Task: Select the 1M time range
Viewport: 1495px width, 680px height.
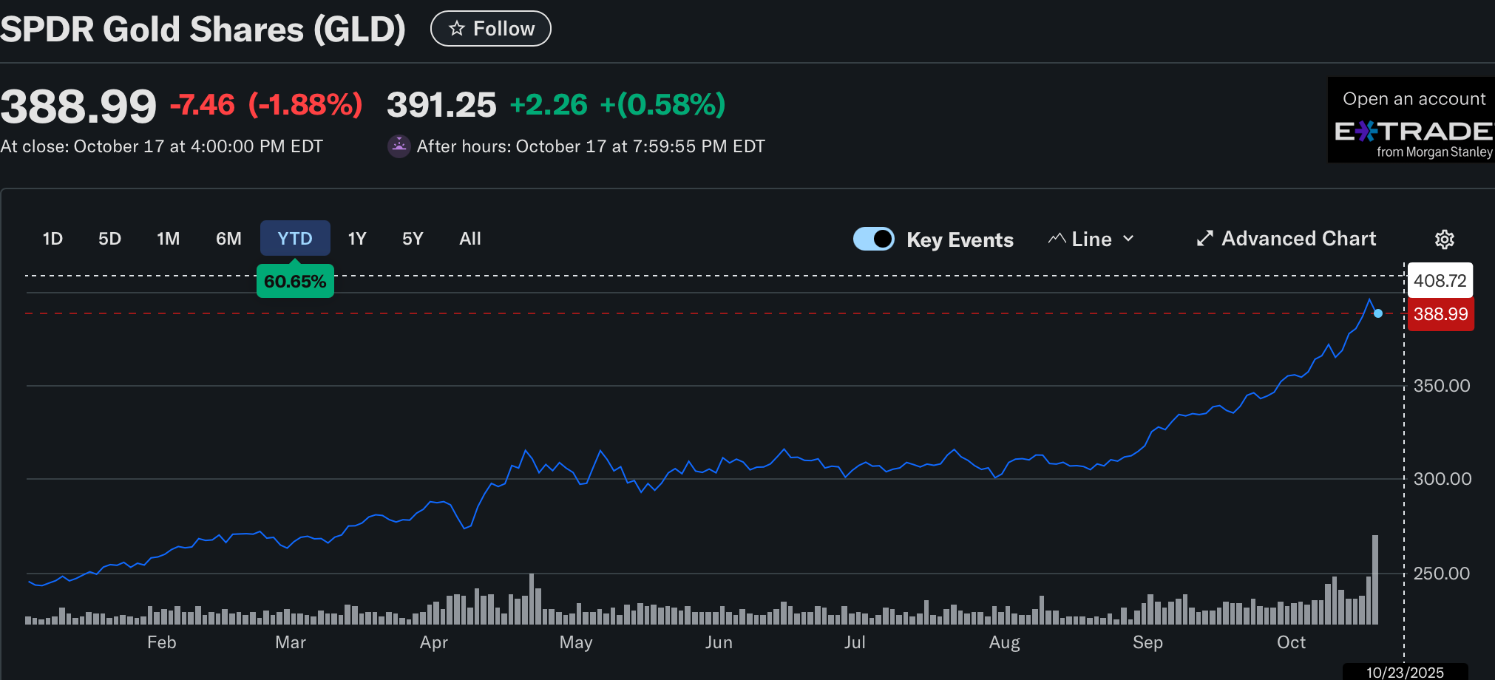Action: click(169, 239)
